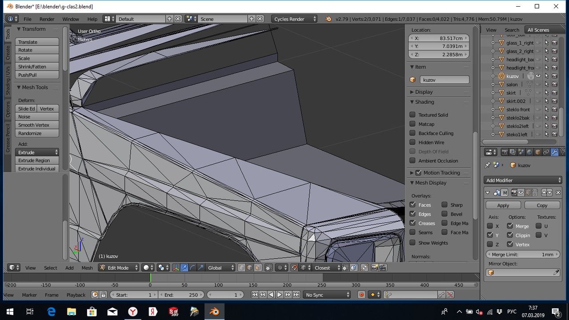Open the Add Modifier dropdown
This screenshot has width=569, height=320.
tap(523, 180)
